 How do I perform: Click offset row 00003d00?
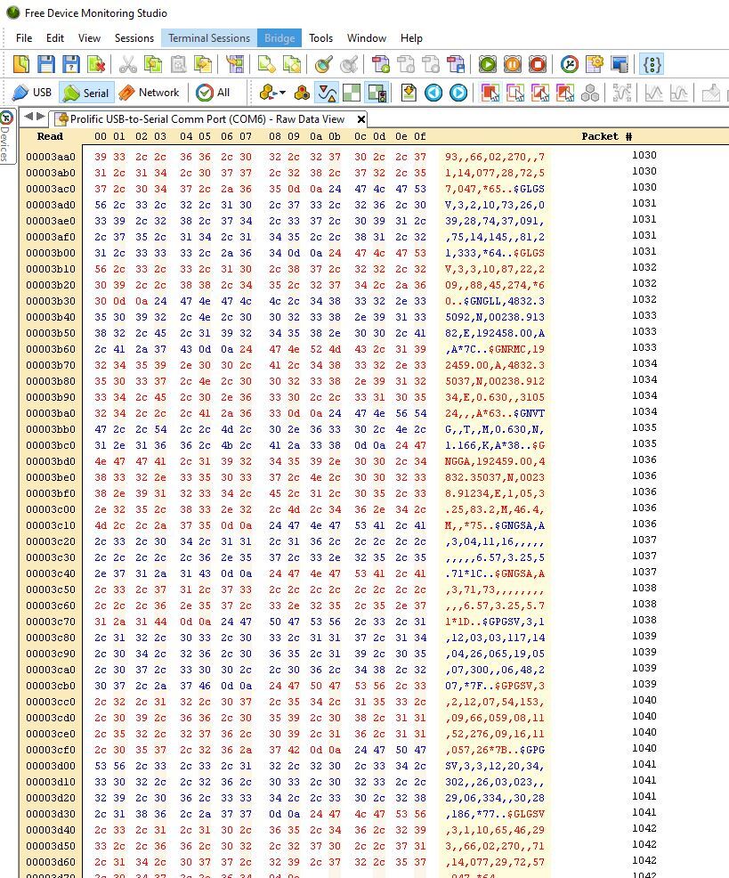click(51, 766)
